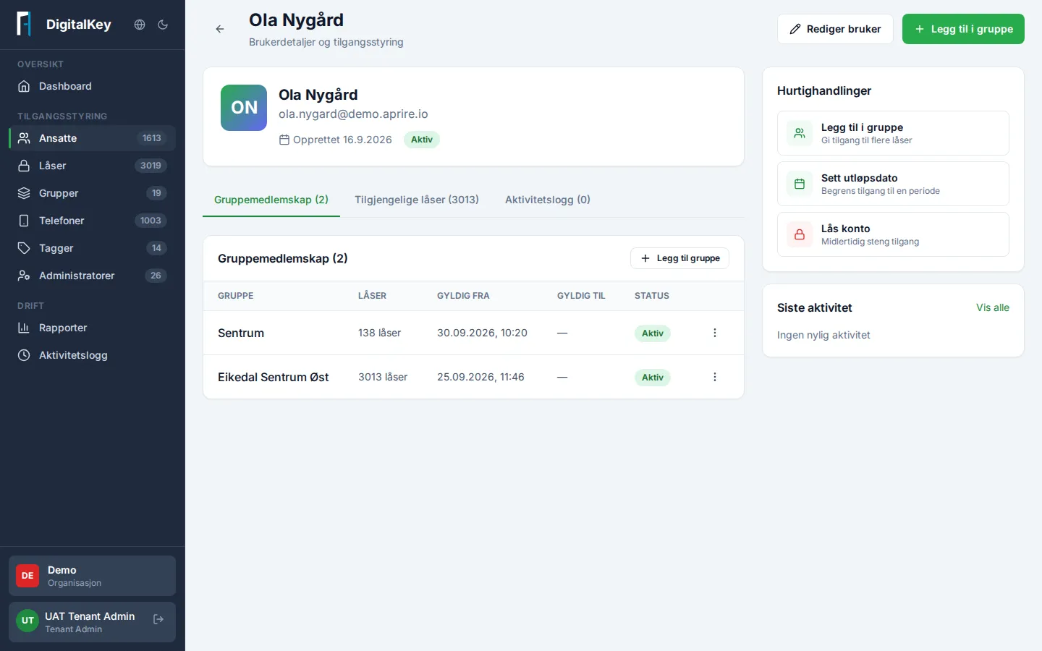Click the STATUS column header

tap(652, 296)
